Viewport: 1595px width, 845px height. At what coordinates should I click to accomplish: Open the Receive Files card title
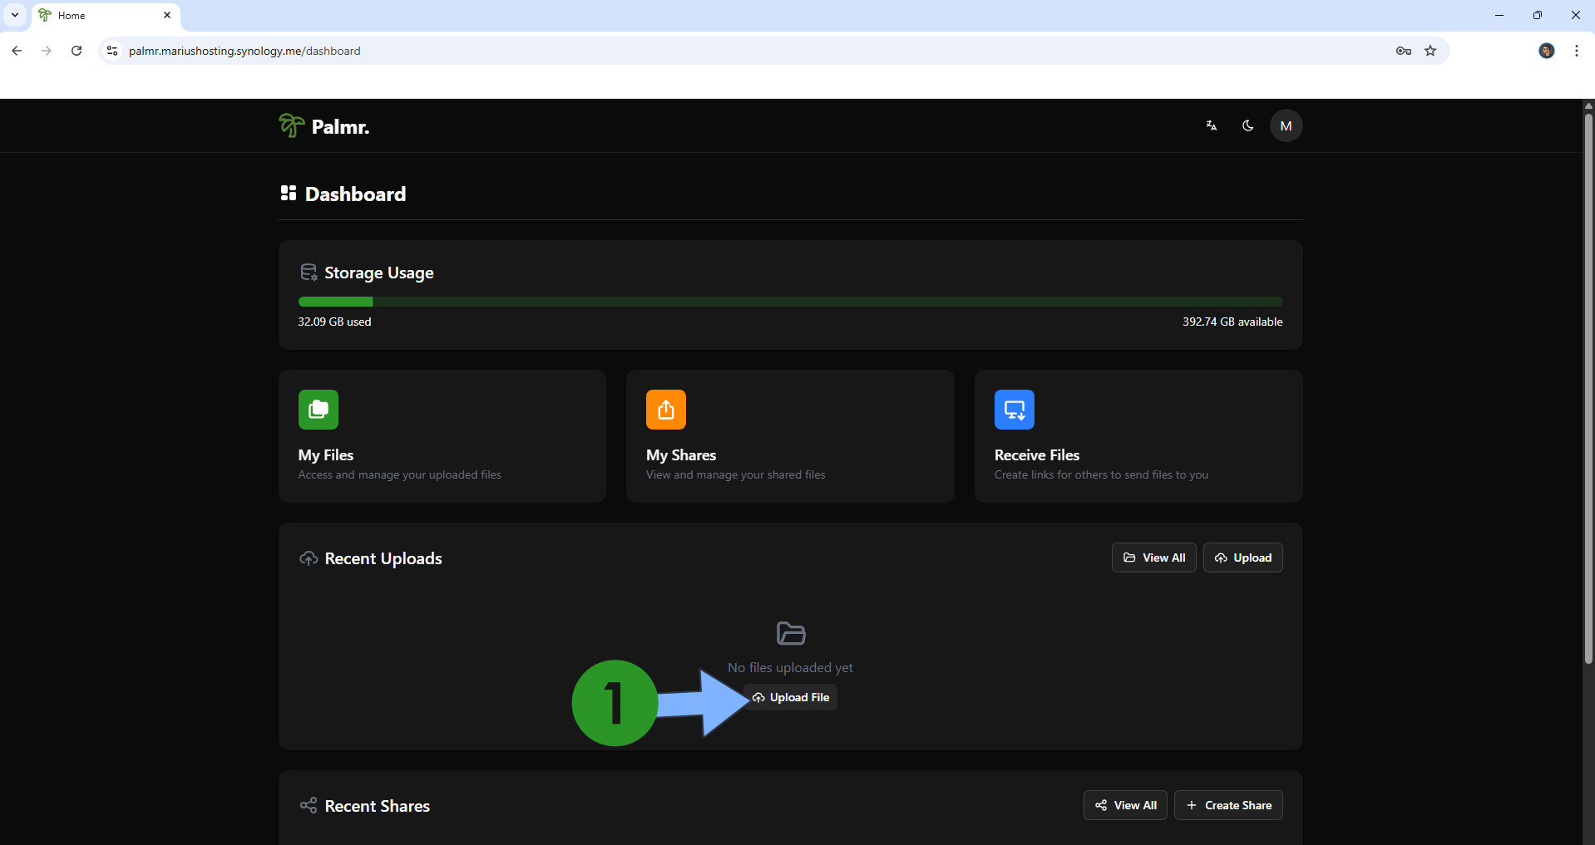coord(1037,455)
